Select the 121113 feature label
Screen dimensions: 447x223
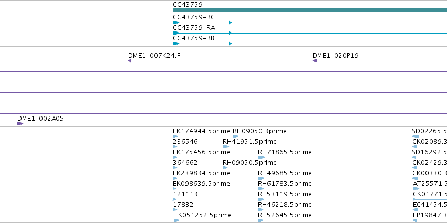click(185, 194)
